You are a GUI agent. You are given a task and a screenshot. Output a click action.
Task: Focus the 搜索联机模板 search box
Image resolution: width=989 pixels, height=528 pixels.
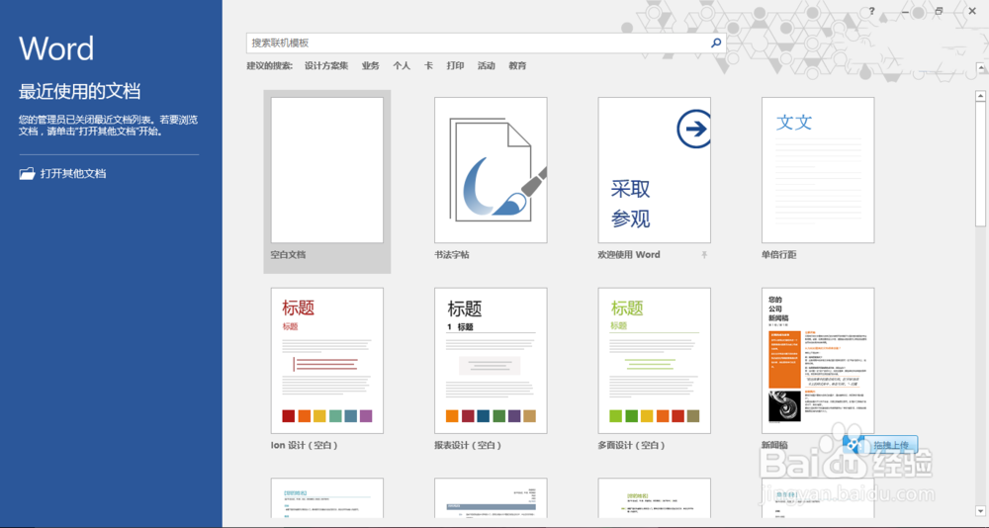[x=486, y=43]
